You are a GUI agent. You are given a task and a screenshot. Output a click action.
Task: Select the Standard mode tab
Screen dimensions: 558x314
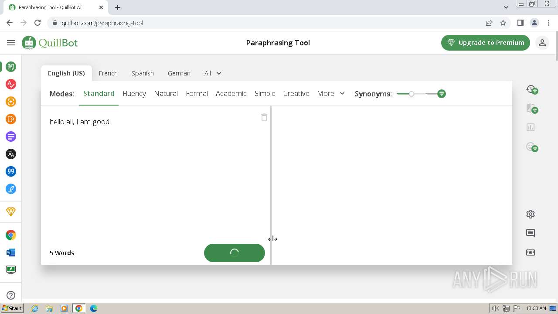tap(99, 93)
